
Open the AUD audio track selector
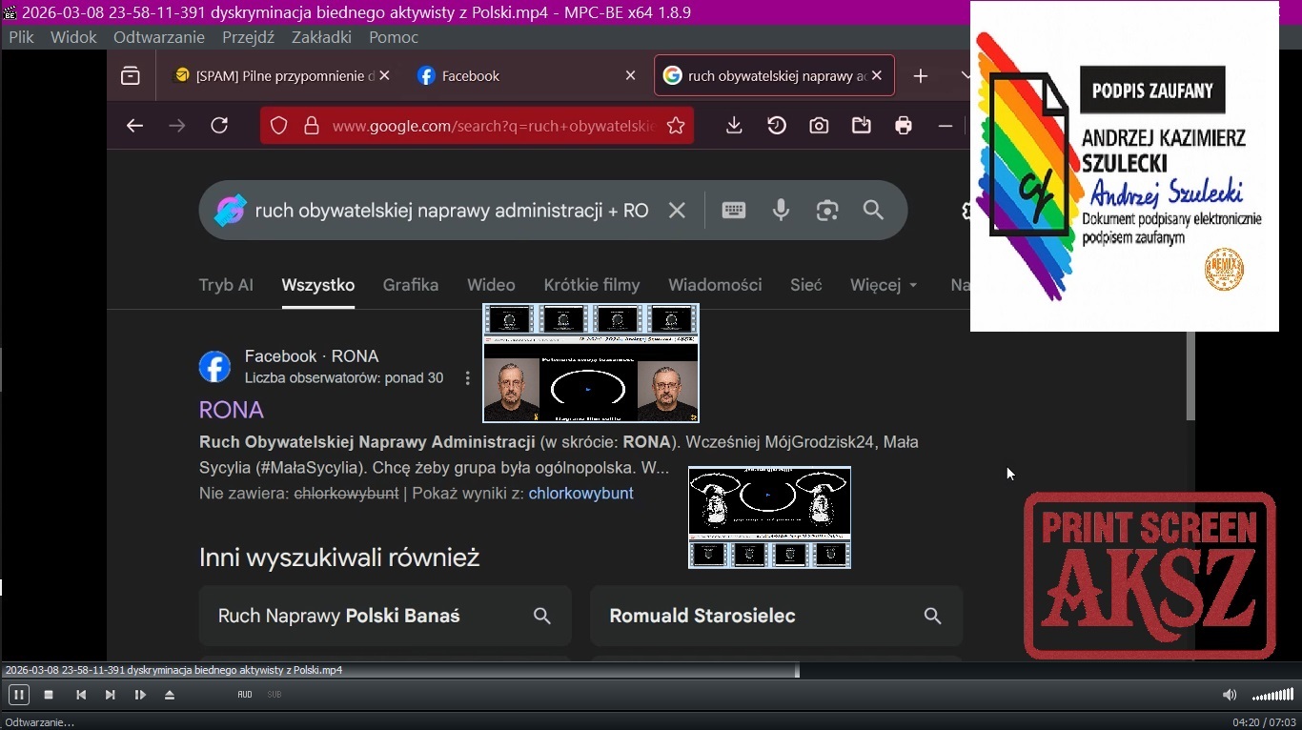tap(245, 695)
